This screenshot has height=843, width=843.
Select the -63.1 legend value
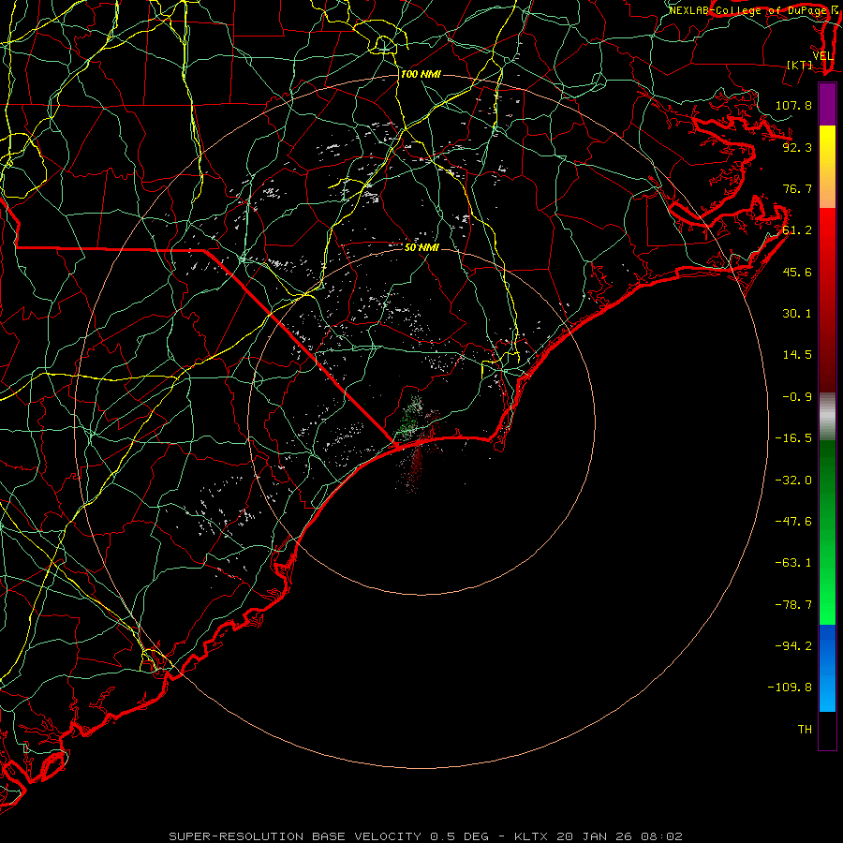click(793, 563)
